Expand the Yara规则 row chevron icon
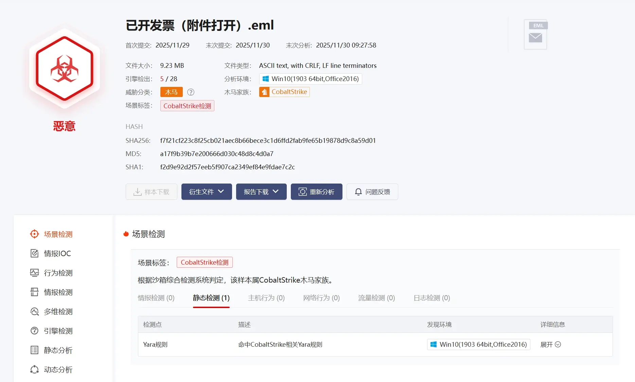This screenshot has width=635, height=382. point(558,344)
